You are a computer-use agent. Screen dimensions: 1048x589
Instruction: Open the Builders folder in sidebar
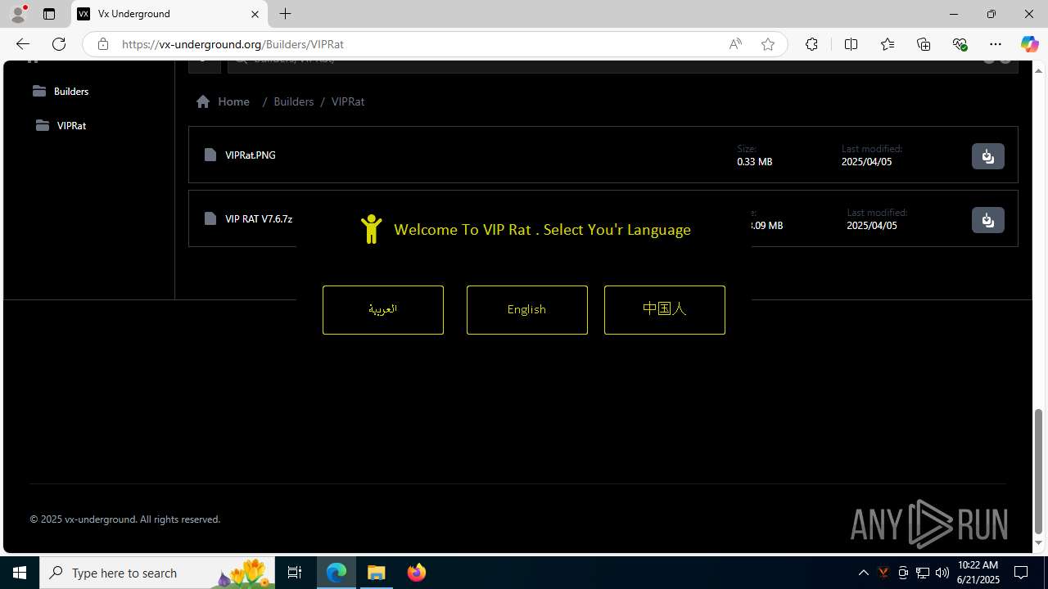(61, 91)
